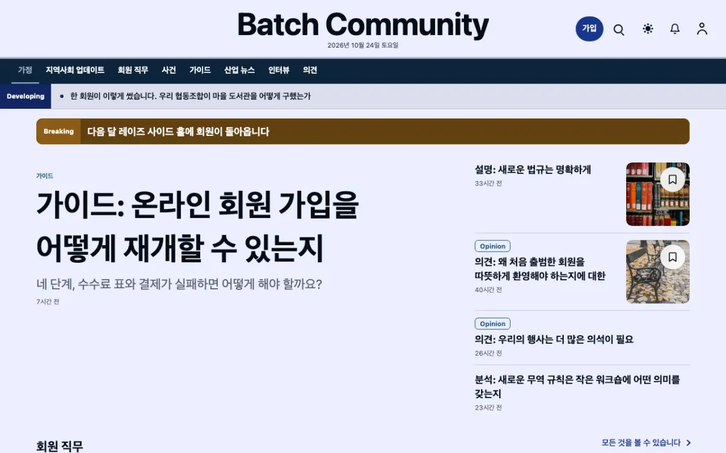Go to the 사건 nav section

point(169,70)
